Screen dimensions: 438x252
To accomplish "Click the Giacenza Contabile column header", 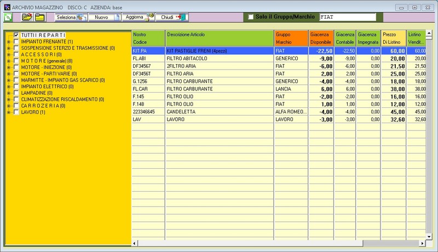I will click(345, 38).
